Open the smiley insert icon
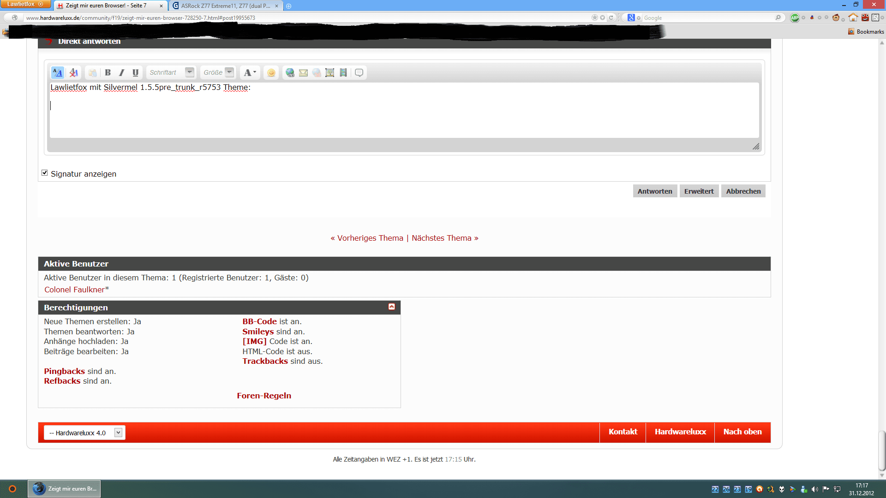 (271, 72)
